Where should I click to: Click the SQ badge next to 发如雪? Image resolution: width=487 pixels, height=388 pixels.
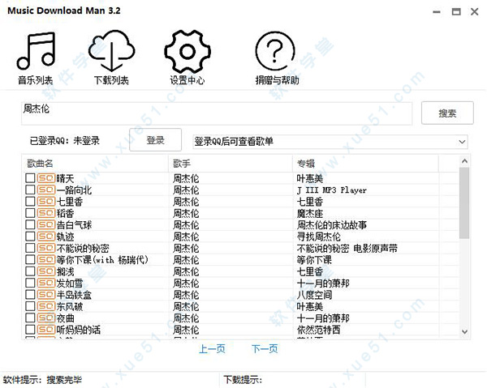click(46, 283)
